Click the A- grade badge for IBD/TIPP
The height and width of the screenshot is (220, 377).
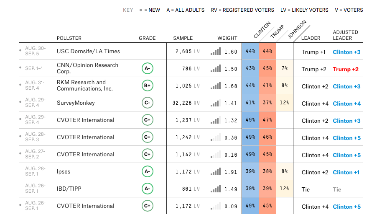[x=148, y=189]
